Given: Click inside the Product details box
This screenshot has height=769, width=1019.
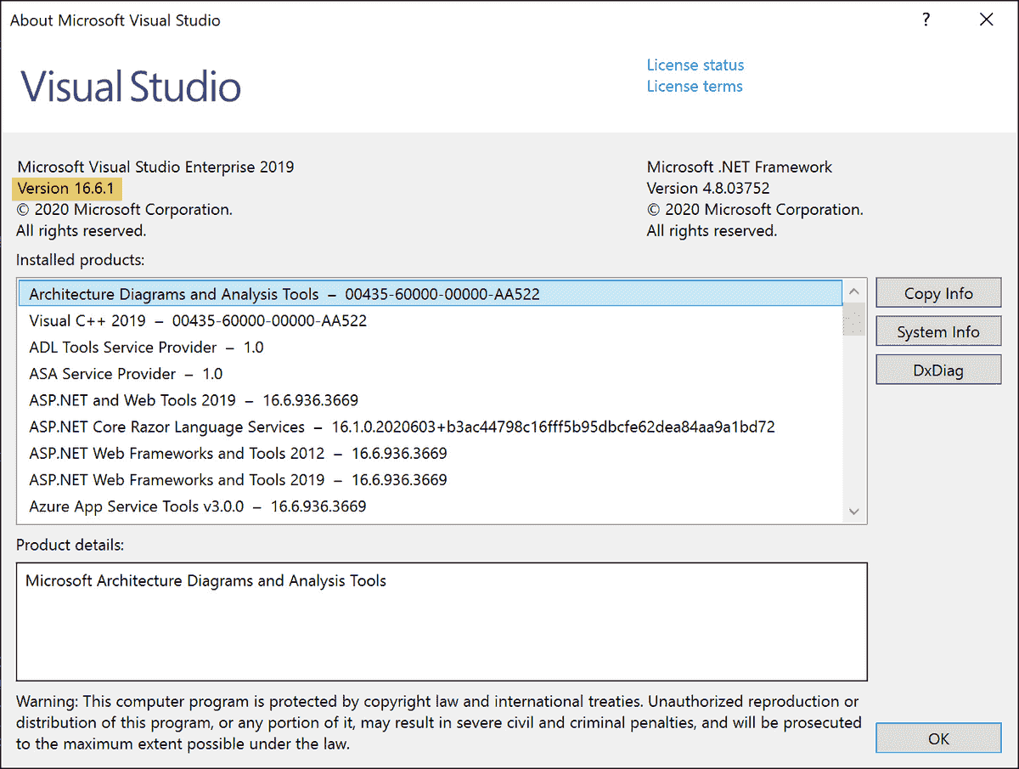Looking at the screenshot, I should (x=442, y=620).
